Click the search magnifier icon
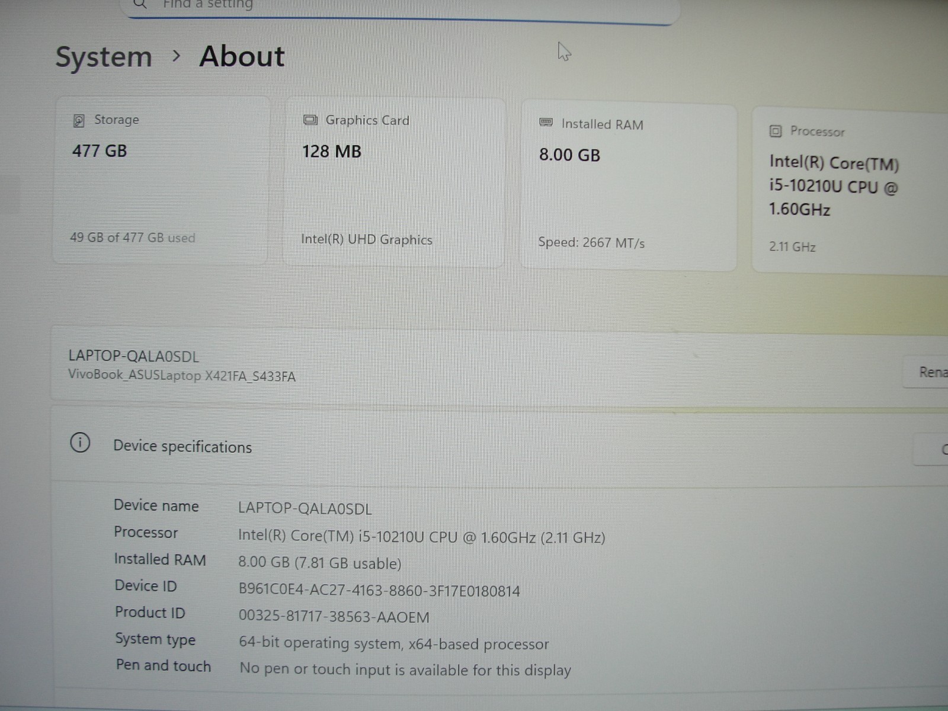Viewport: 948px width, 711px height. click(140, 4)
